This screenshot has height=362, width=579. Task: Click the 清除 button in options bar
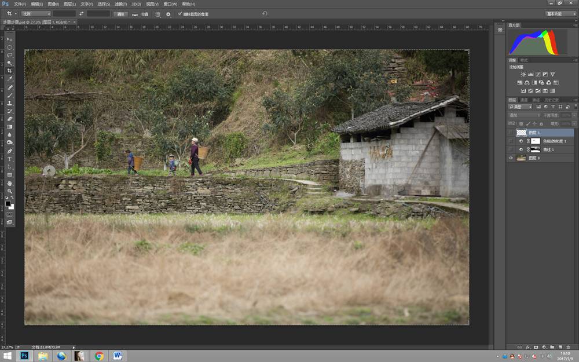click(x=120, y=13)
